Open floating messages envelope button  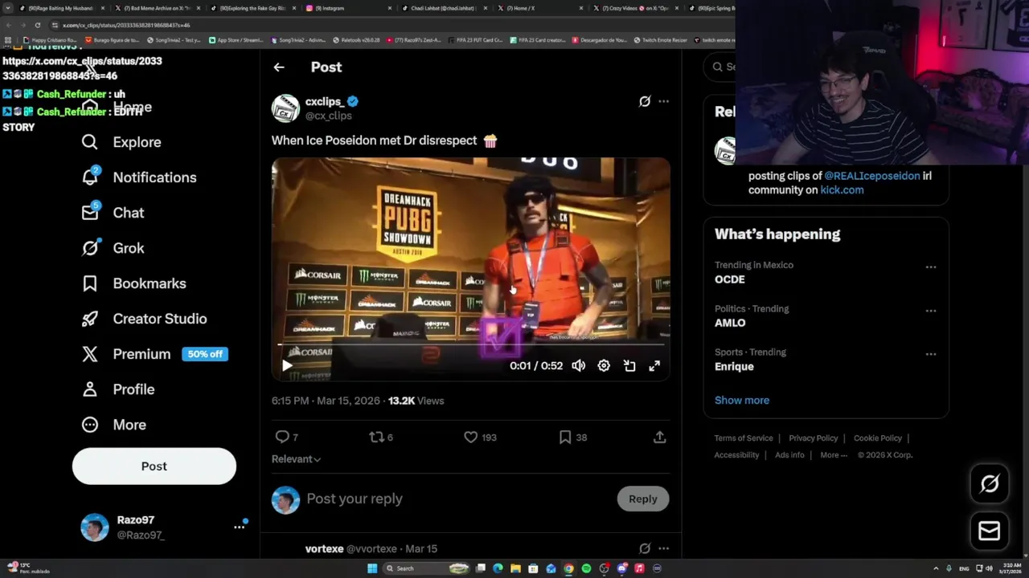[990, 531]
